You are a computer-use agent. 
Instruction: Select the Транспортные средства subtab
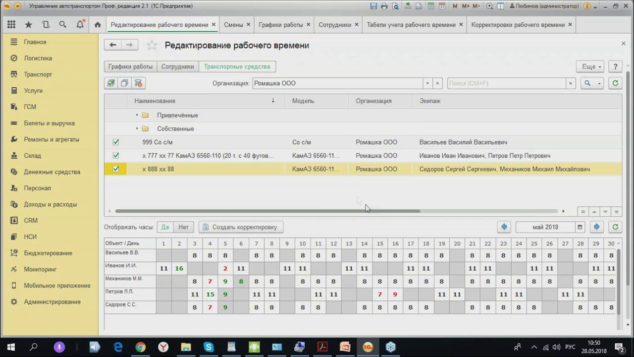pos(237,66)
